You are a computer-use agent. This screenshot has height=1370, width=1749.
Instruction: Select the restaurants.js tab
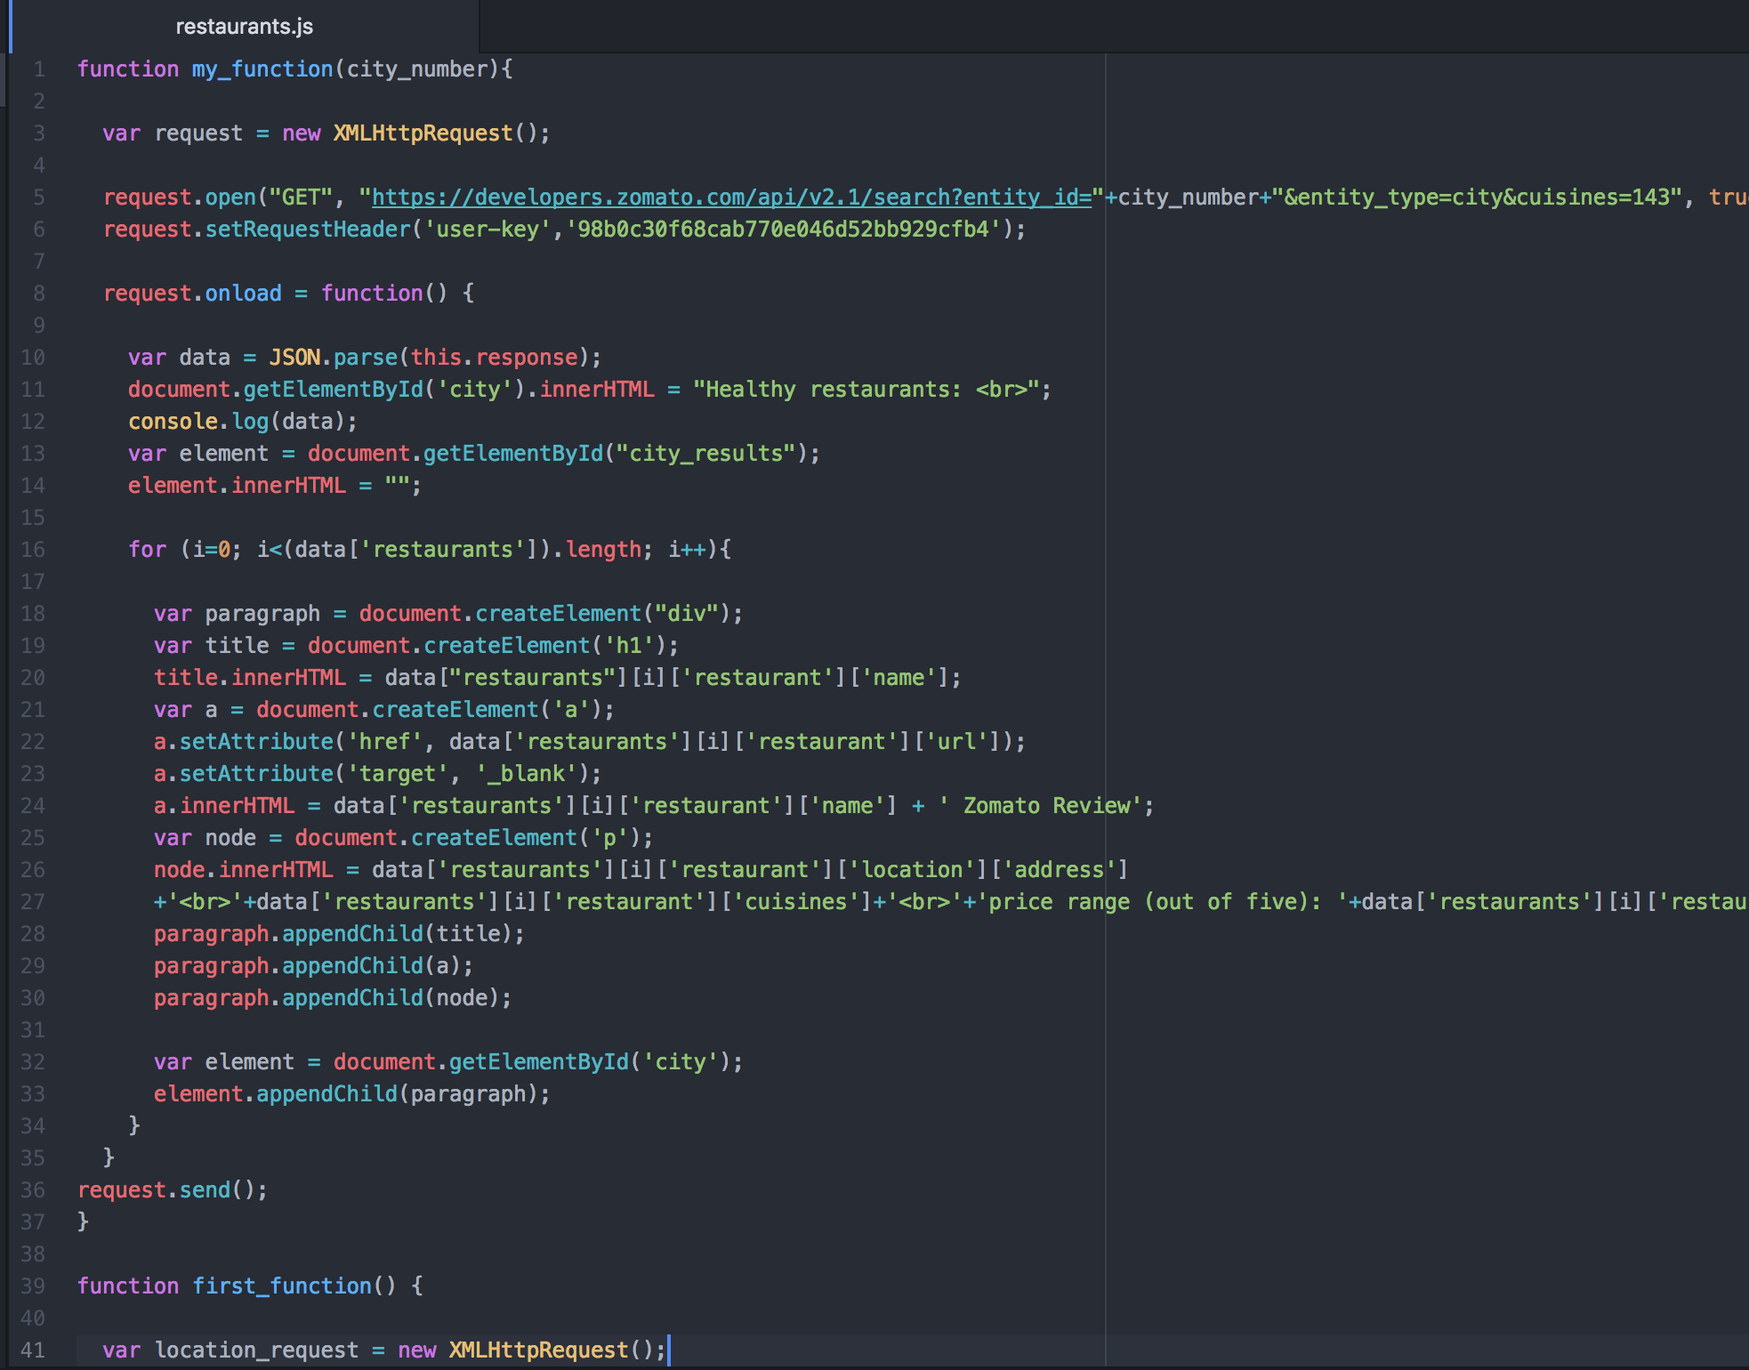tap(244, 27)
